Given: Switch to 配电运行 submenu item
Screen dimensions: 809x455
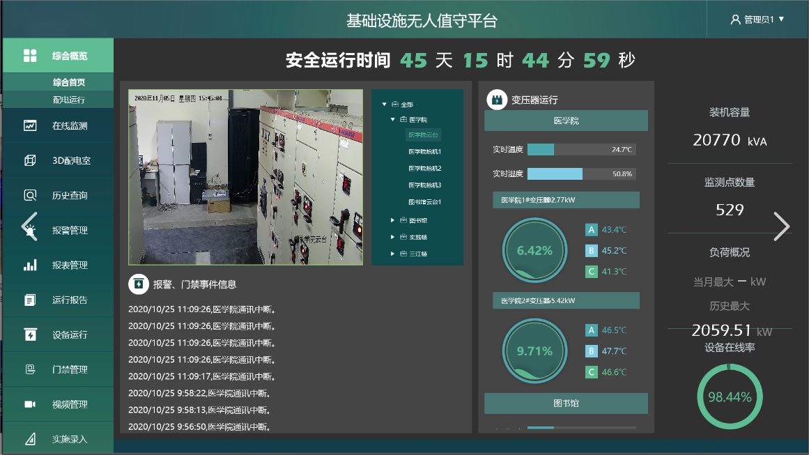Looking at the screenshot, I should [x=68, y=100].
